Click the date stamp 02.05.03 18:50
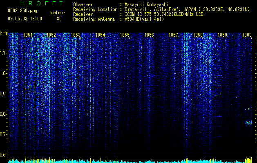 pos(25,19)
